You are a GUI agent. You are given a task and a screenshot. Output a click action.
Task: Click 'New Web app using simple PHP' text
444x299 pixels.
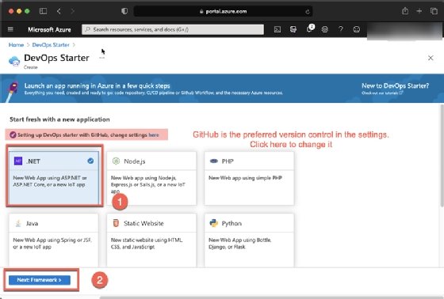(x=245, y=178)
